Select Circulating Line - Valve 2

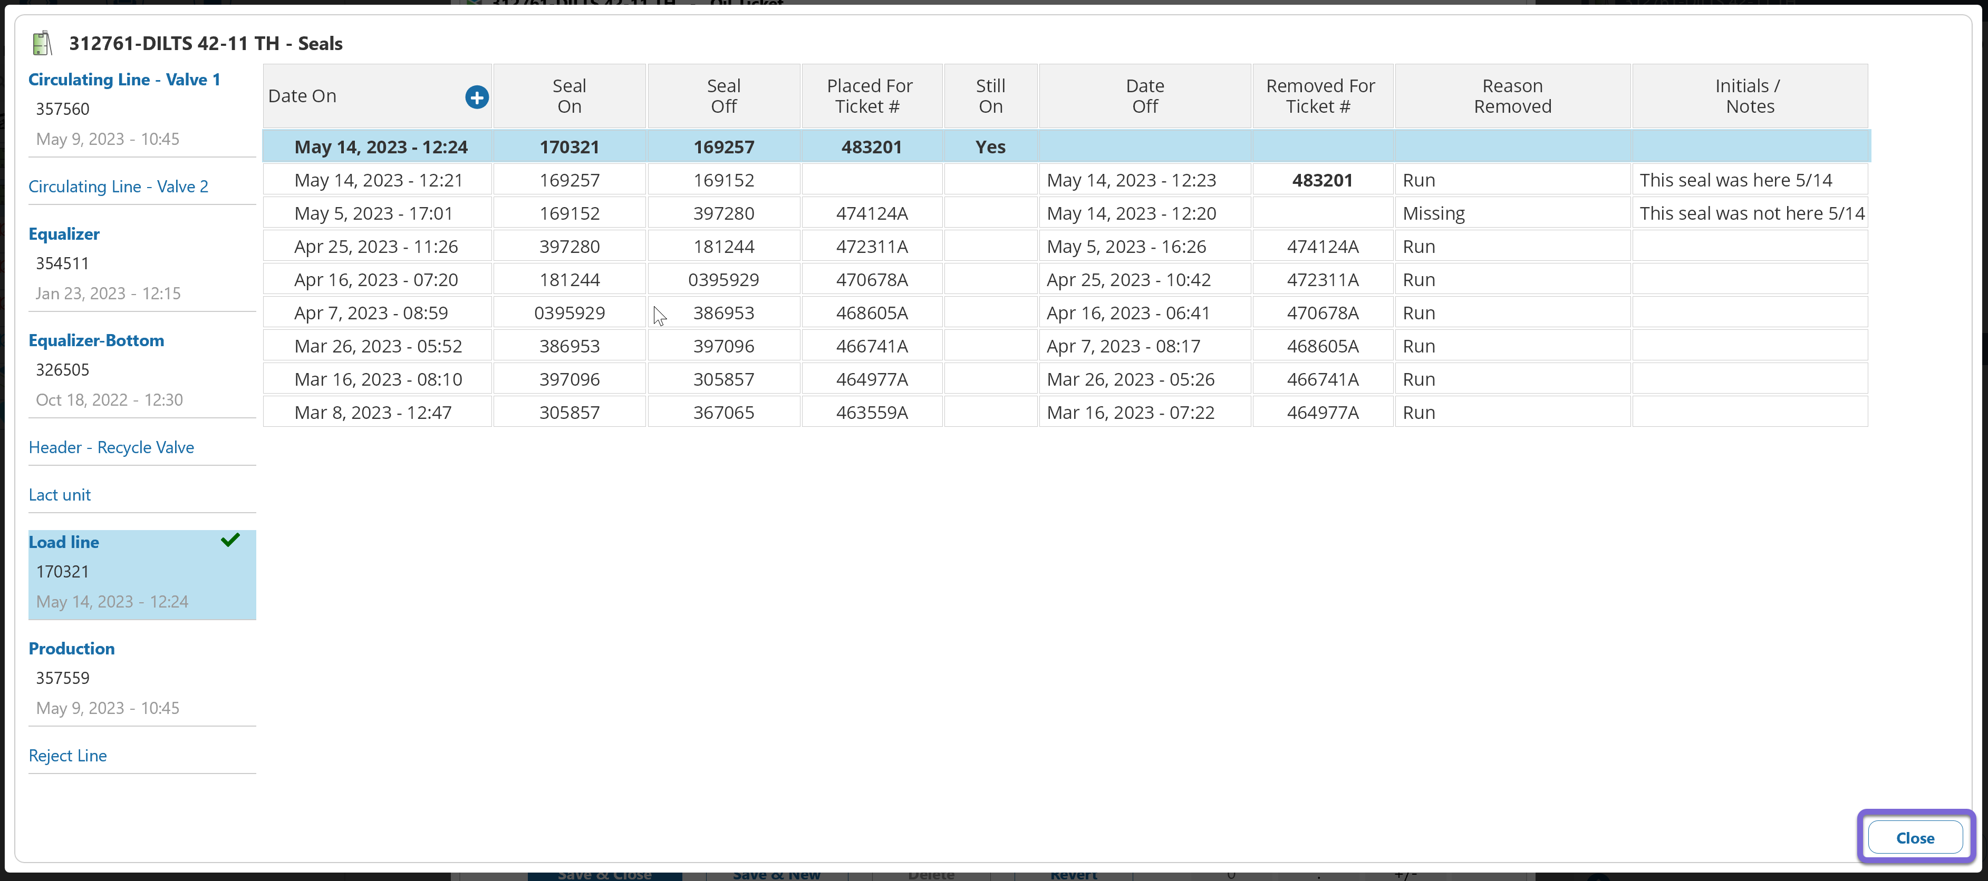(x=118, y=187)
